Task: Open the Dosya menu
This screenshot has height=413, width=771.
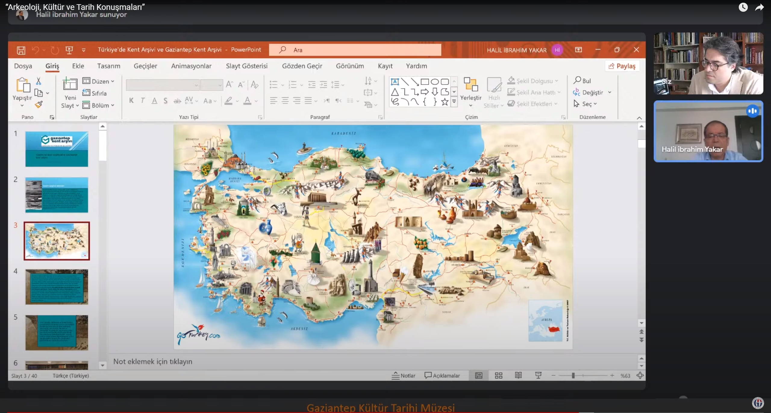Action: [23, 66]
